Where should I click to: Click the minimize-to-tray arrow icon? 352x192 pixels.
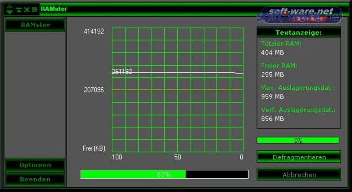tap(19, 10)
